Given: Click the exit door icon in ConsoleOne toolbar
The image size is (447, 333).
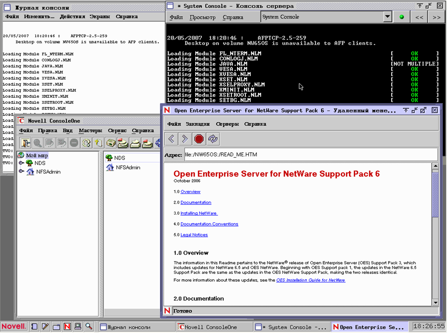Looking at the screenshot, I should (25, 143).
